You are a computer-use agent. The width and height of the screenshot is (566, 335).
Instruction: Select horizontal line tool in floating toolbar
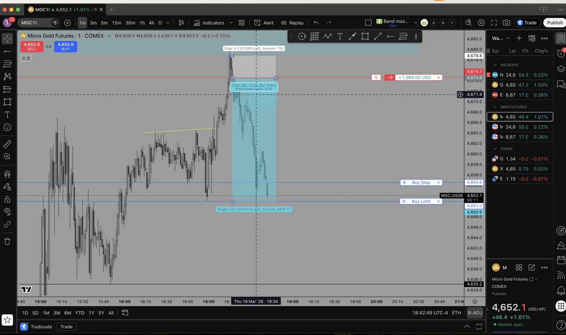(391, 36)
